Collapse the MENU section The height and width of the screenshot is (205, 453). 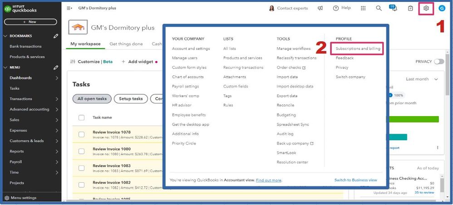[x=5, y=67]
